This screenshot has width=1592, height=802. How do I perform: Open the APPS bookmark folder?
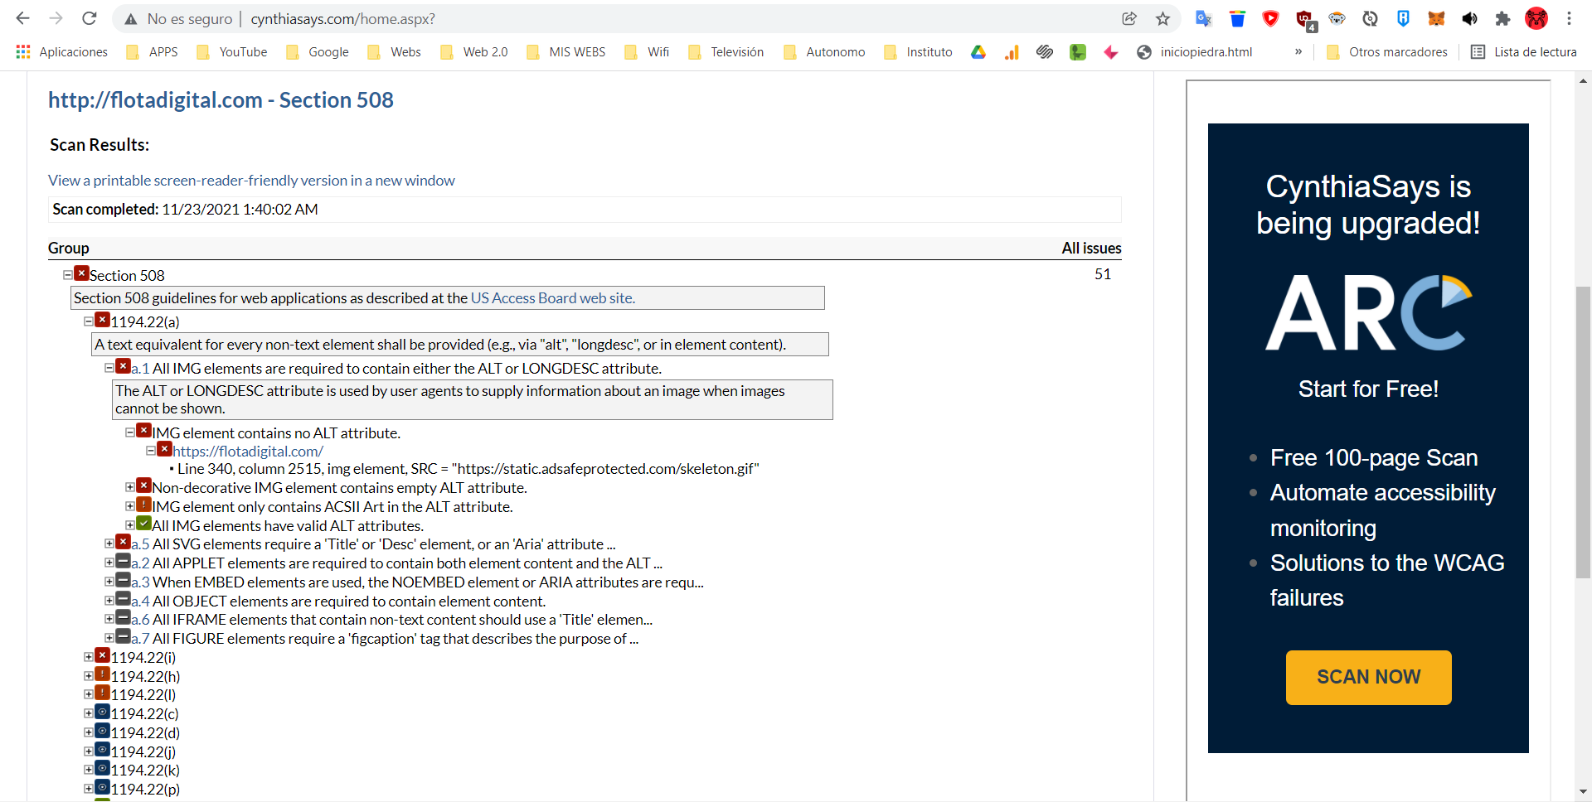pyautogui.click(x=153, y=51)
